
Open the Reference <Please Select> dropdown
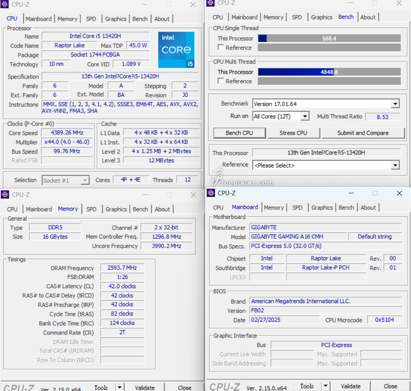395,165
